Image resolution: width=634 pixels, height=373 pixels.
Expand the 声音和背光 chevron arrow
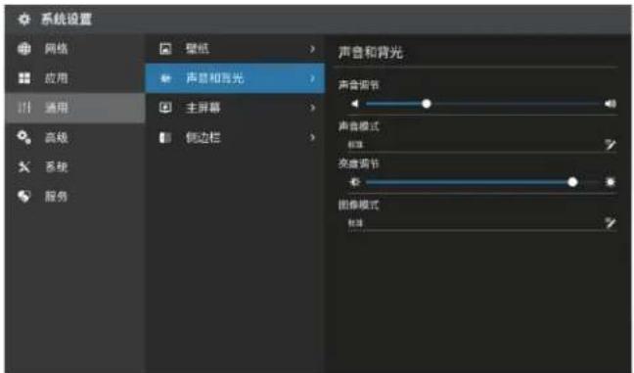point(312,78)
